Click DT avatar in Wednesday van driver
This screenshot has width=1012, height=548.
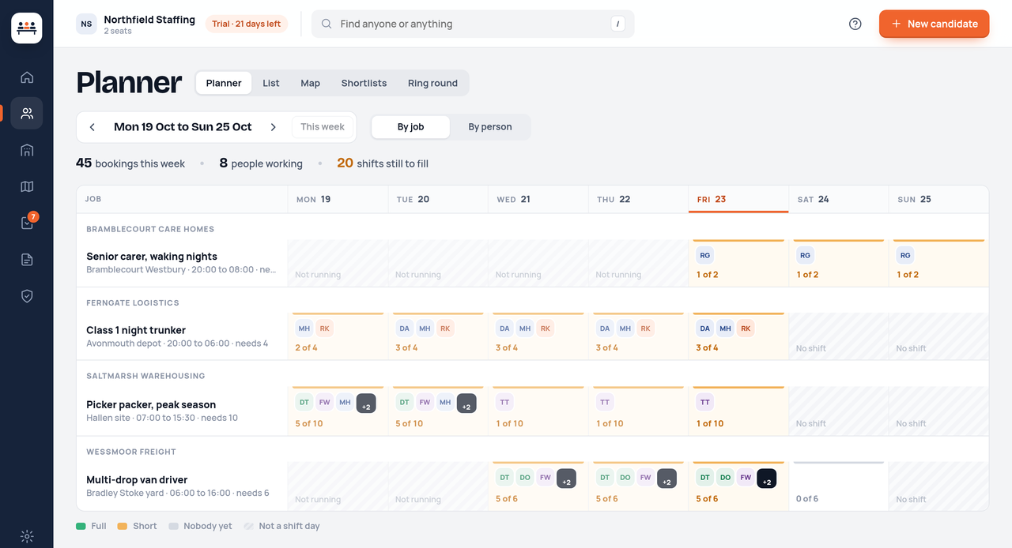504,477
